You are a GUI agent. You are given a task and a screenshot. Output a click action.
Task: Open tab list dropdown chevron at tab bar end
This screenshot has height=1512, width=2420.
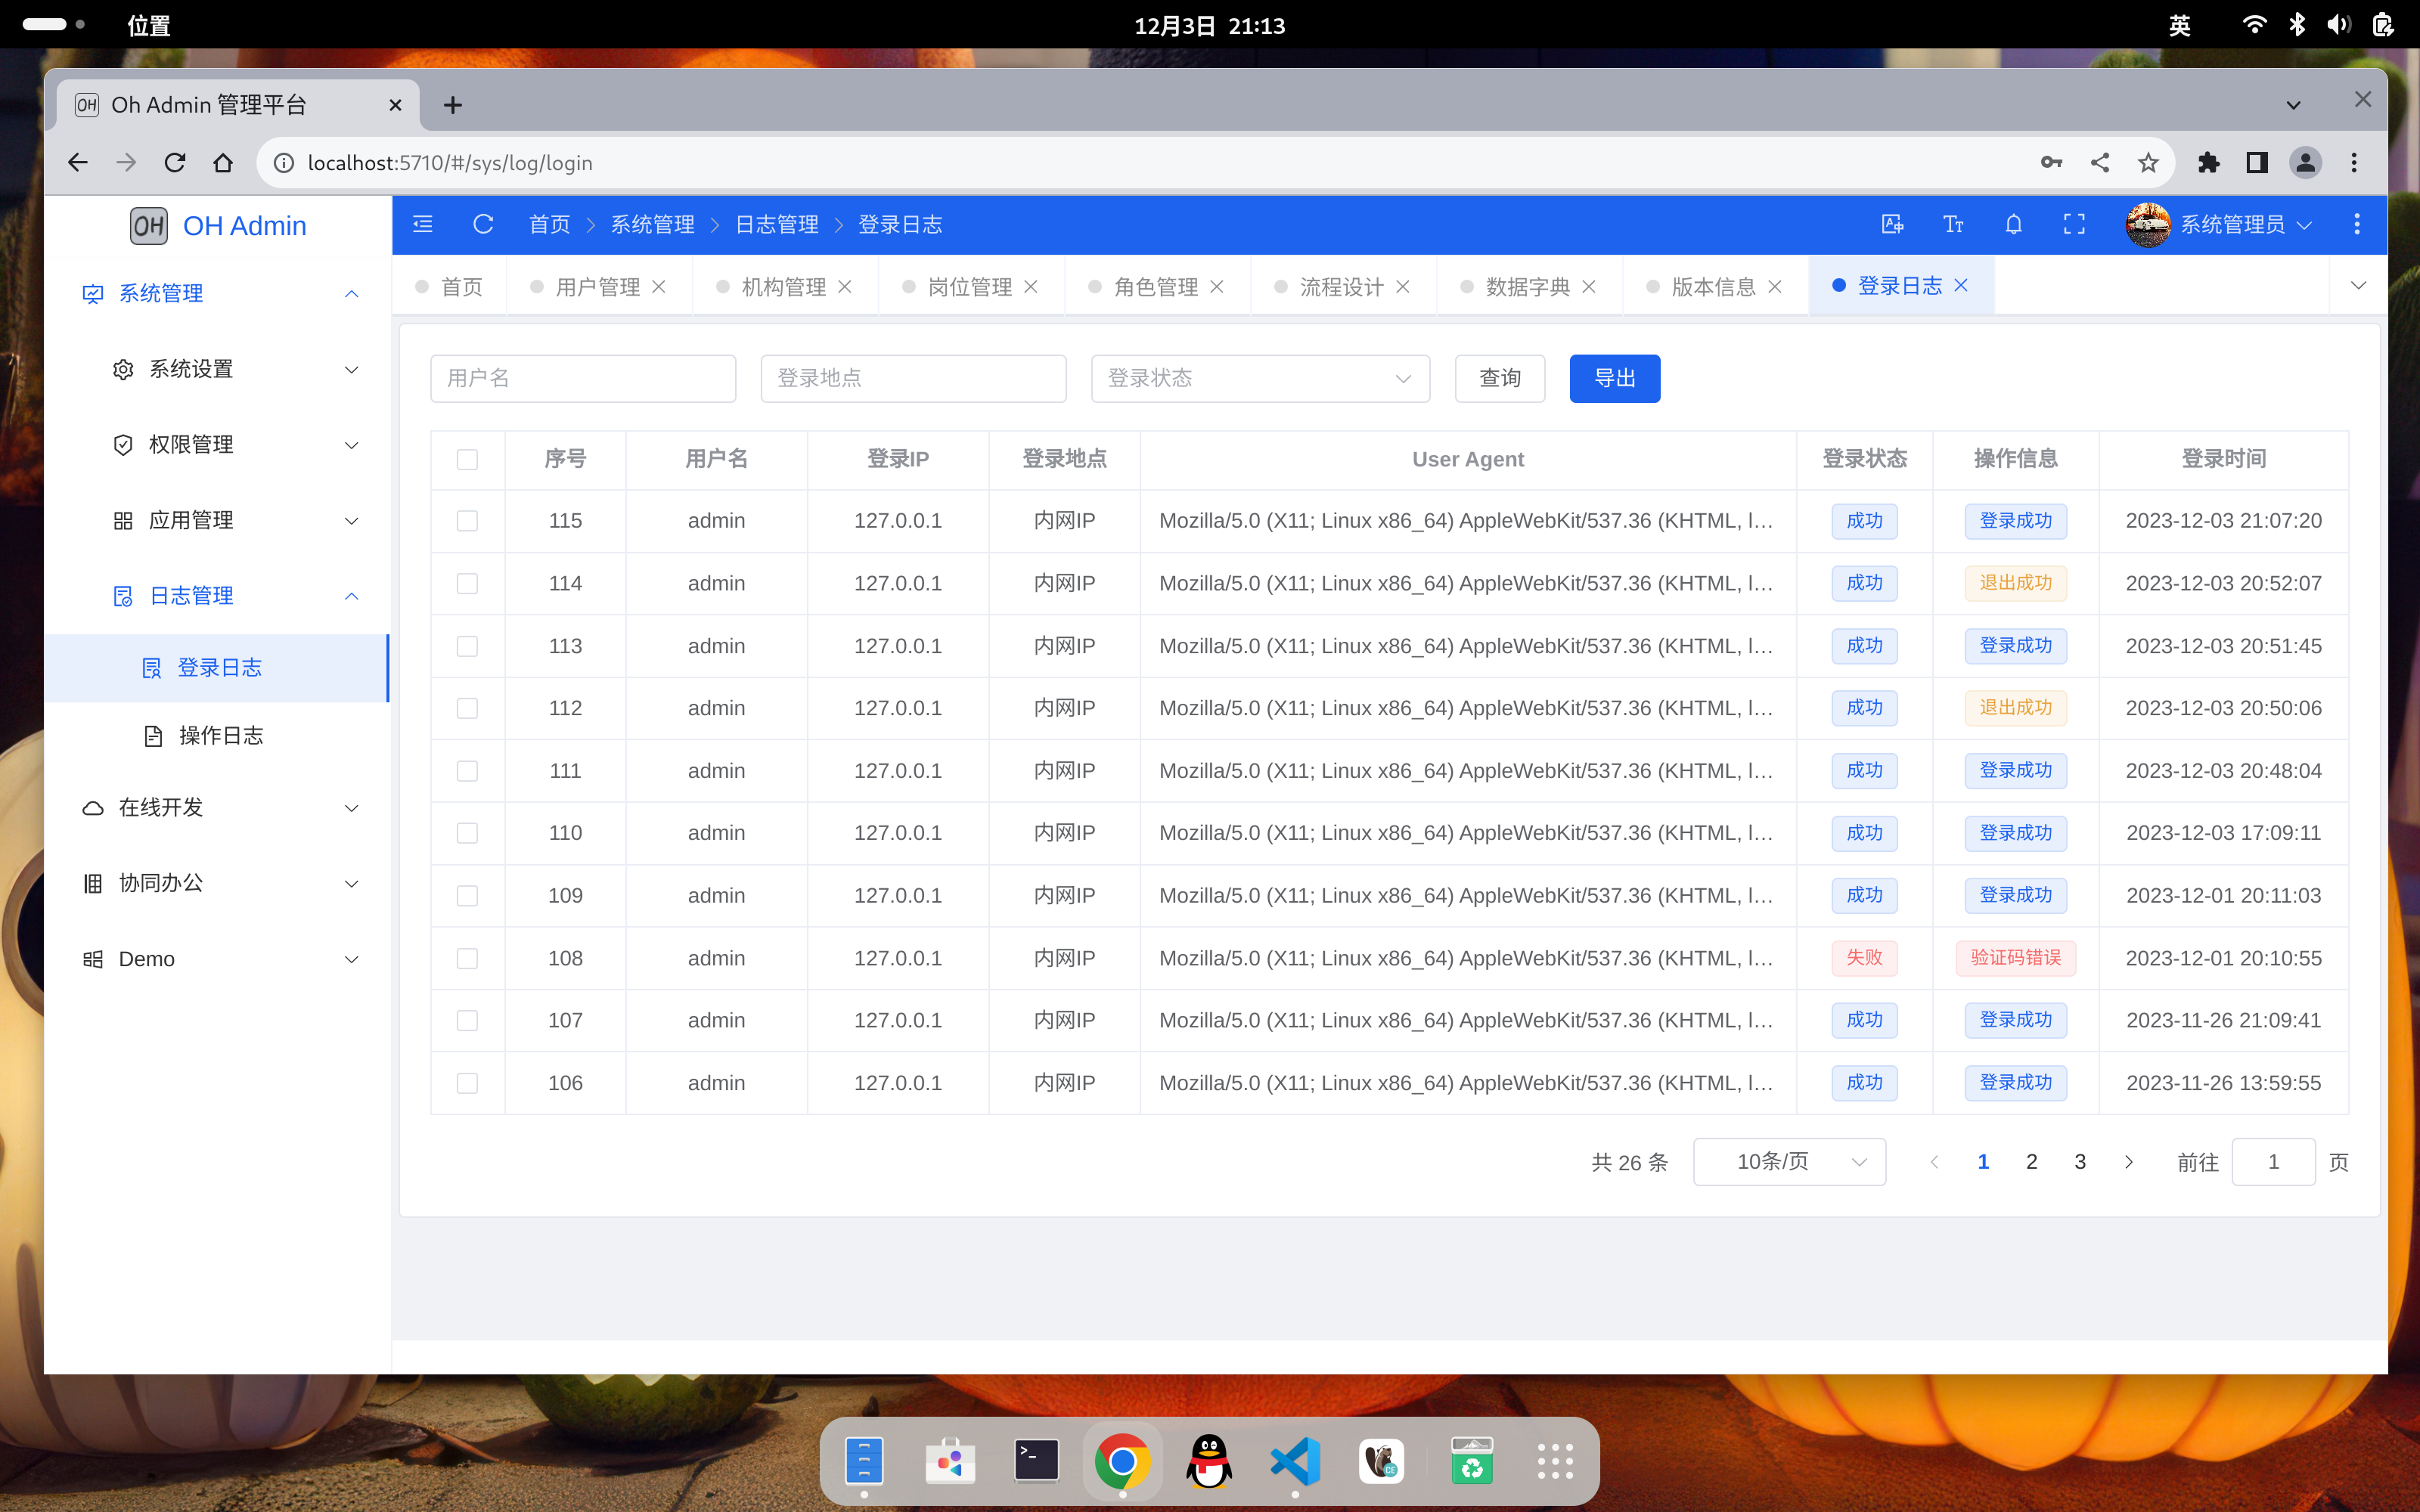coord(2358,286)
